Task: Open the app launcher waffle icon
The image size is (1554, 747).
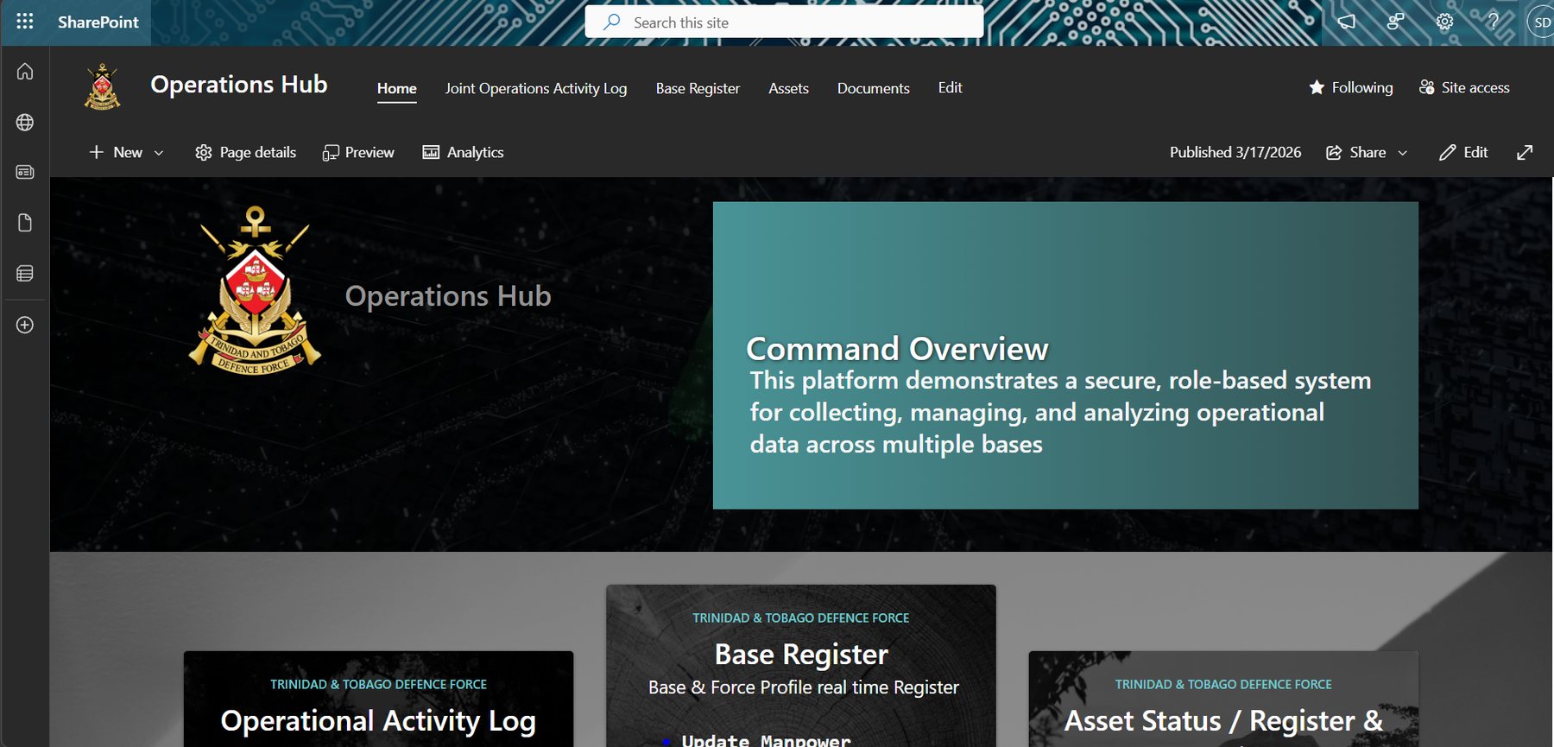Action: pos(24,22)
